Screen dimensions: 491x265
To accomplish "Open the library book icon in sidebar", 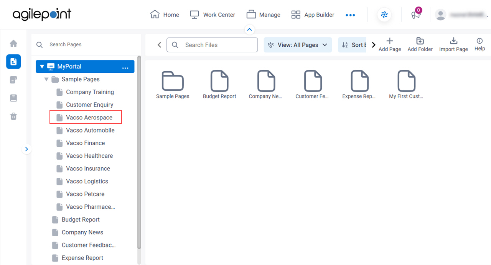I will click(13, 98).
